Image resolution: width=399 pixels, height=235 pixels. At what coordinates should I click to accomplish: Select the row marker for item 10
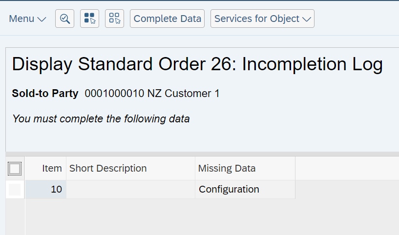pos(15,189)
